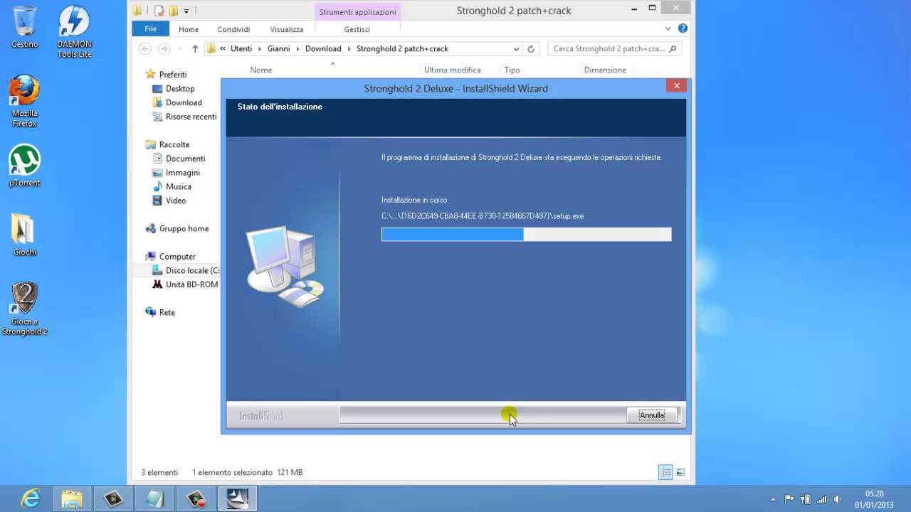Open recent locations dropdown arrow
This screenshot has height=512, width=911.
coord(181,49)
